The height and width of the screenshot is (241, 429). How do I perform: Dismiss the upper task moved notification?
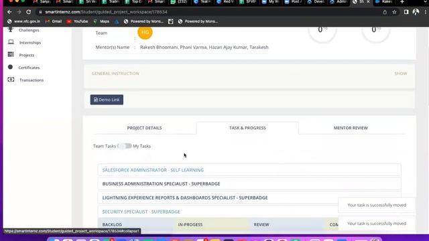point(377,205)
